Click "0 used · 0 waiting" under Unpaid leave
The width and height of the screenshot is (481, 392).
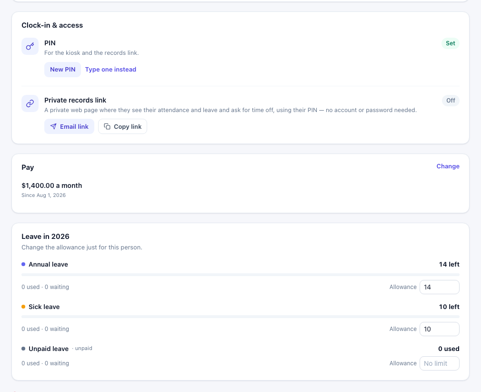tap(45, 363)
